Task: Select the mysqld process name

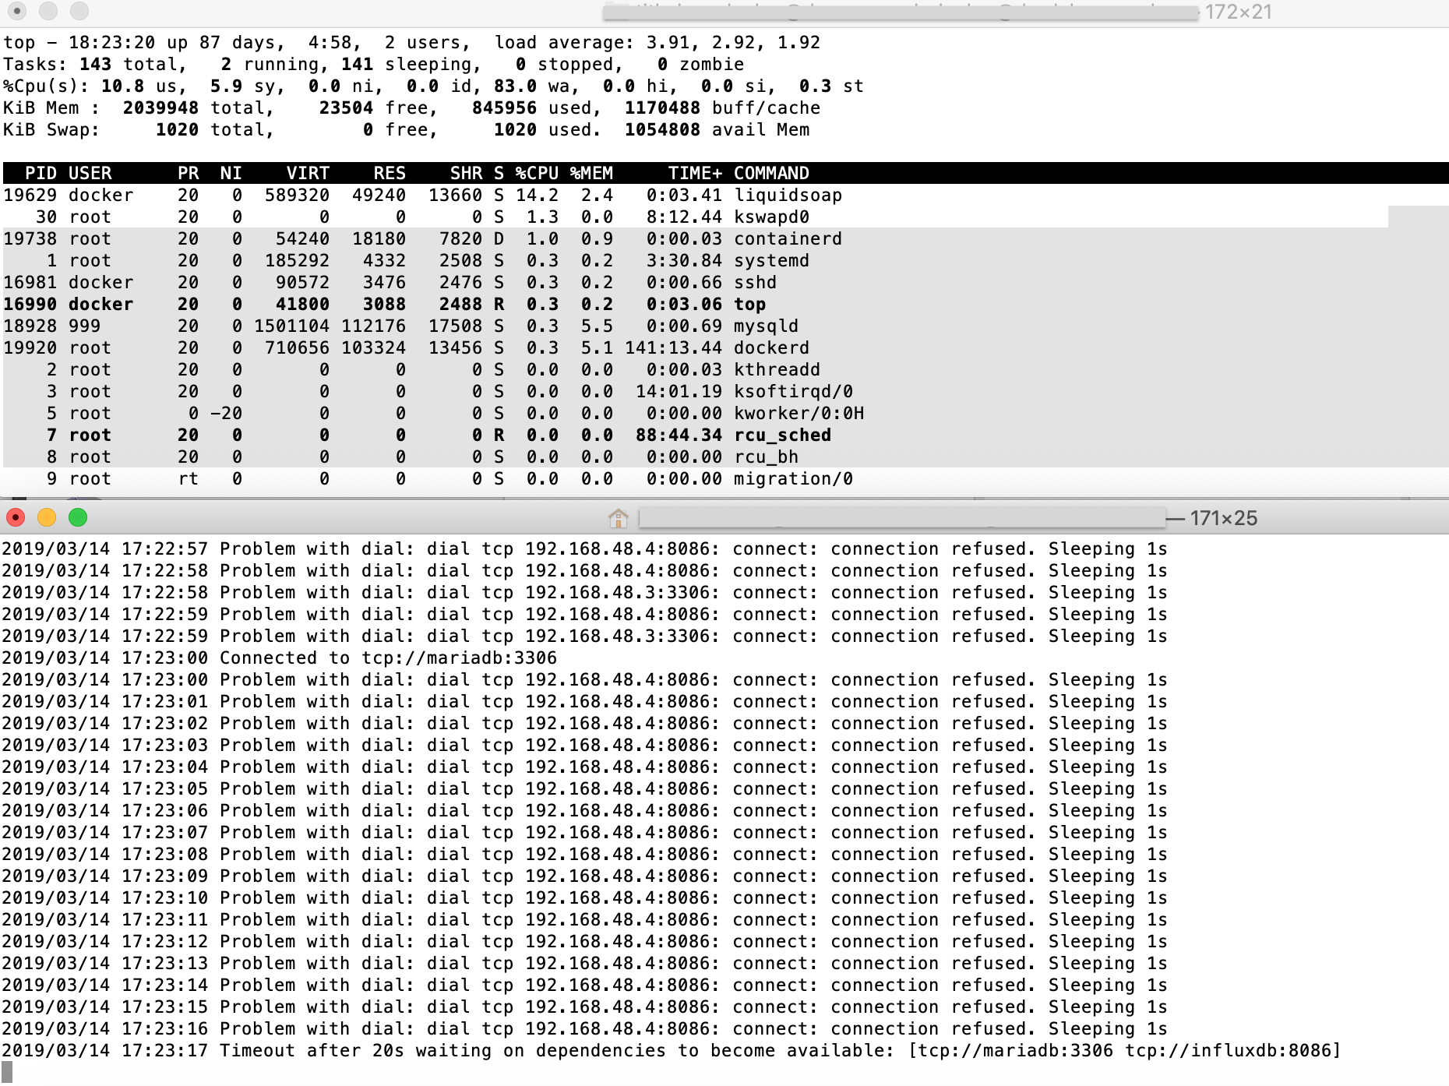Action: (766, 326)
